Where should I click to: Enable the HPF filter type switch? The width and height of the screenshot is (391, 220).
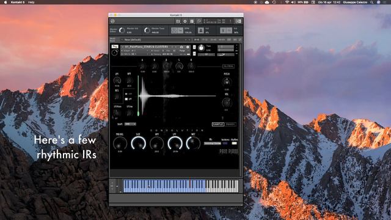[x=126, y=94]
